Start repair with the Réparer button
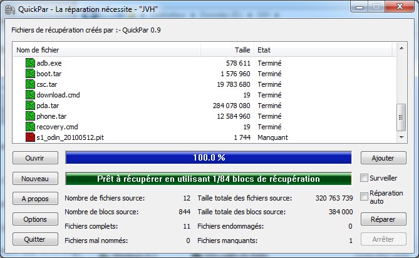The height and width of the screenshot is (258, 419). point(383,219)
